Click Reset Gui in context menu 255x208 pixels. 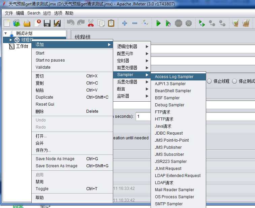click(x=72, y=104)
